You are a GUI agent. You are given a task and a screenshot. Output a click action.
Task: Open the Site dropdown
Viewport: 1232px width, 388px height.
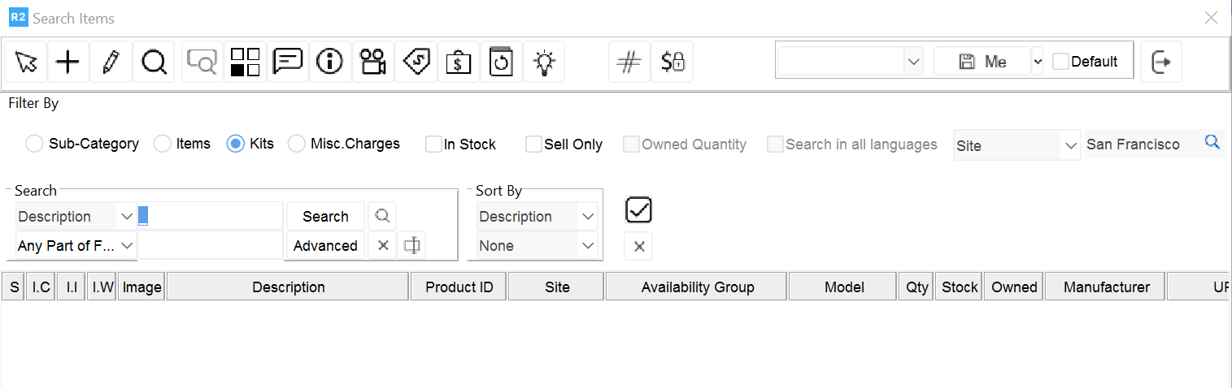(1017, 146)
